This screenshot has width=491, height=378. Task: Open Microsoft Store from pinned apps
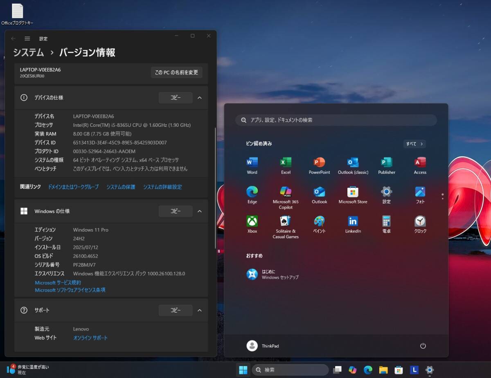(x=353, y=195)
